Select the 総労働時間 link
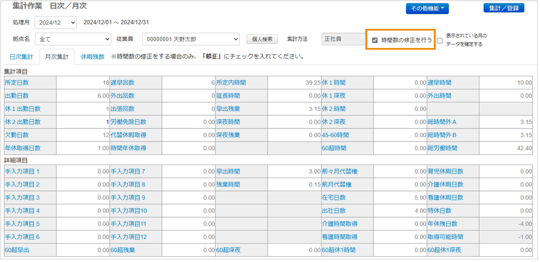 point(442,148)
